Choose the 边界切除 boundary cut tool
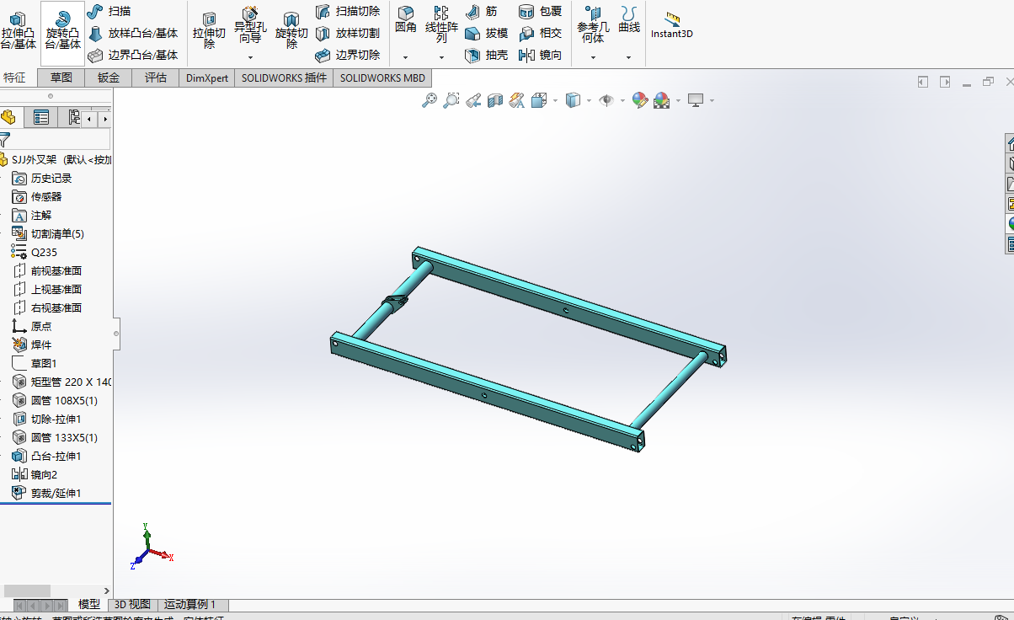Viewport: 1014px width, 620px height. click(x=347, y=55)
